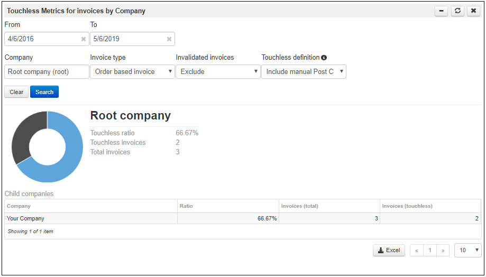
Task: Export table with Excel button
Action: point(389,251)
